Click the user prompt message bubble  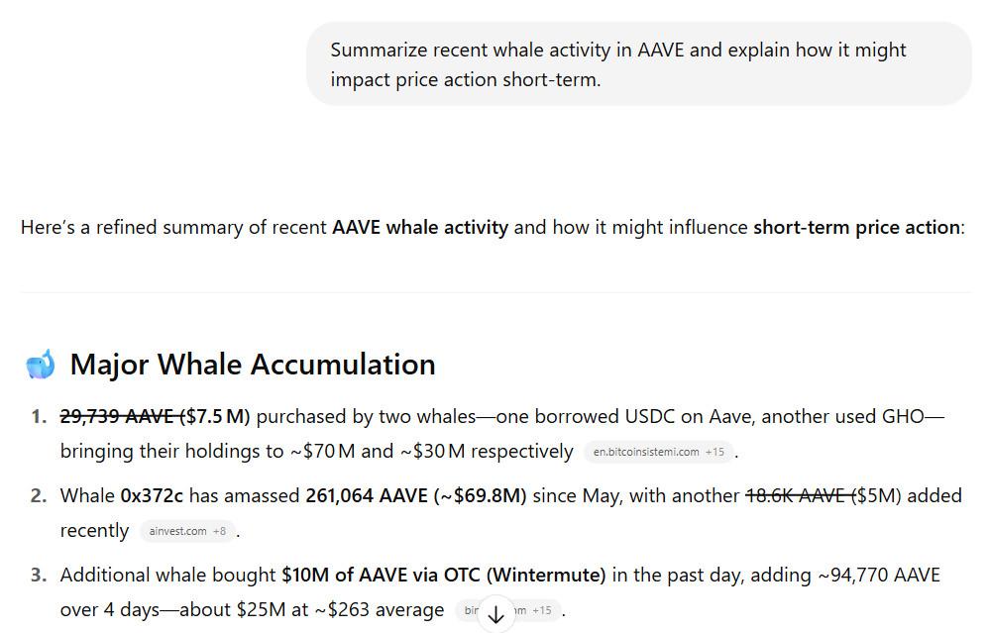coord(638,64)
